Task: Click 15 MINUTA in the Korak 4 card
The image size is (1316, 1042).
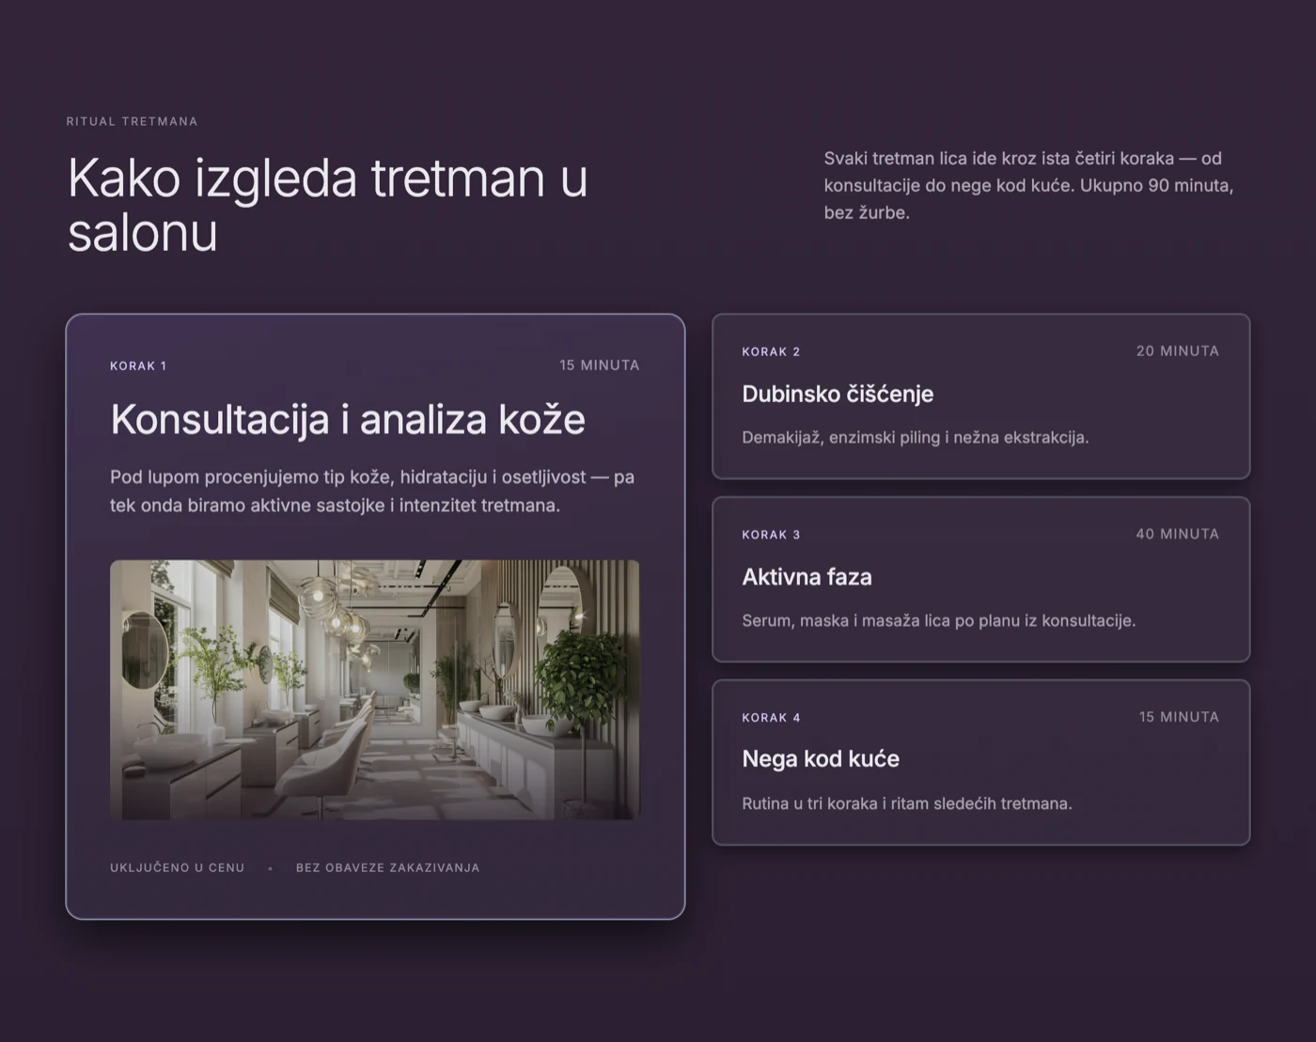Action: click(1179, 717)
